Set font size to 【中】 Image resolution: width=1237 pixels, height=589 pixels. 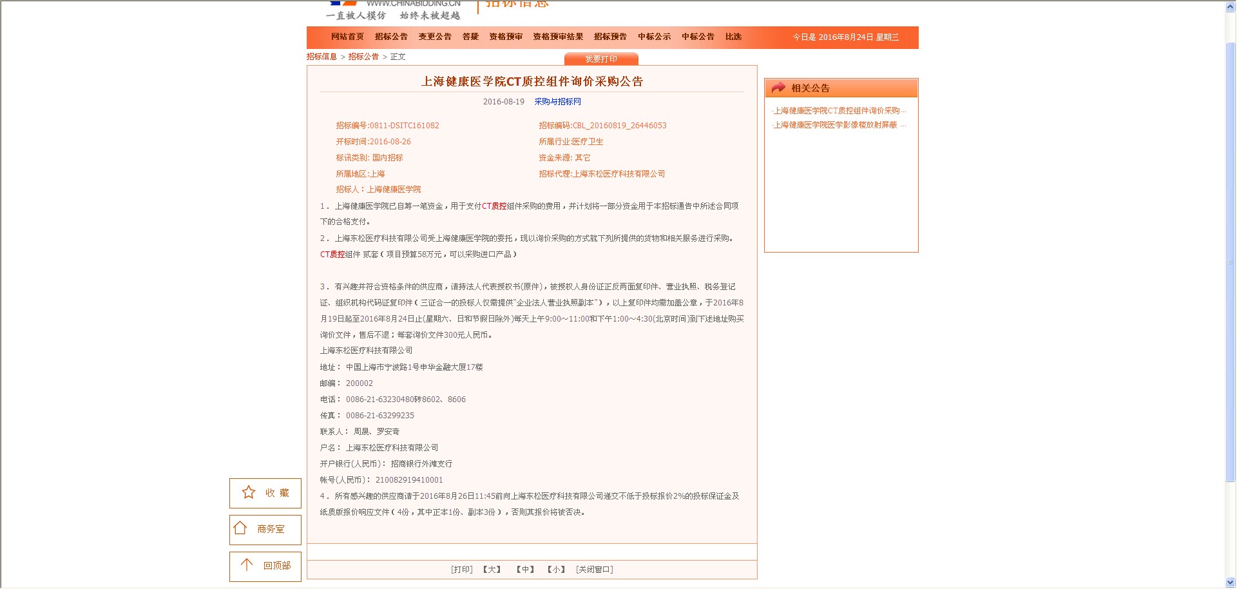point(525,570)
